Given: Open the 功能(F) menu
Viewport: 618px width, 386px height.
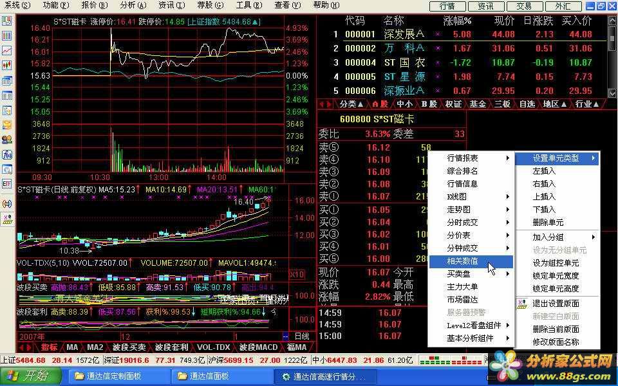Looking at the screenshot, I should (x=57, y=6).
